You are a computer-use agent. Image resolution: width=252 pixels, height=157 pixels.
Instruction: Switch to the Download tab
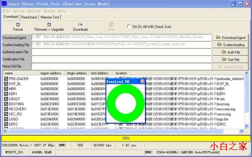(11, 17)
